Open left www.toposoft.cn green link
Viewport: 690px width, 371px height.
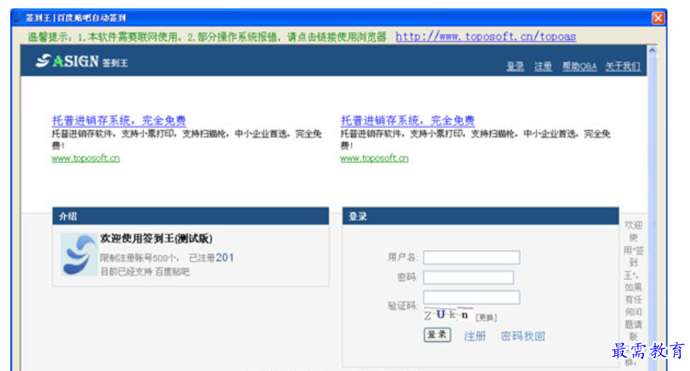coord(86,158)
